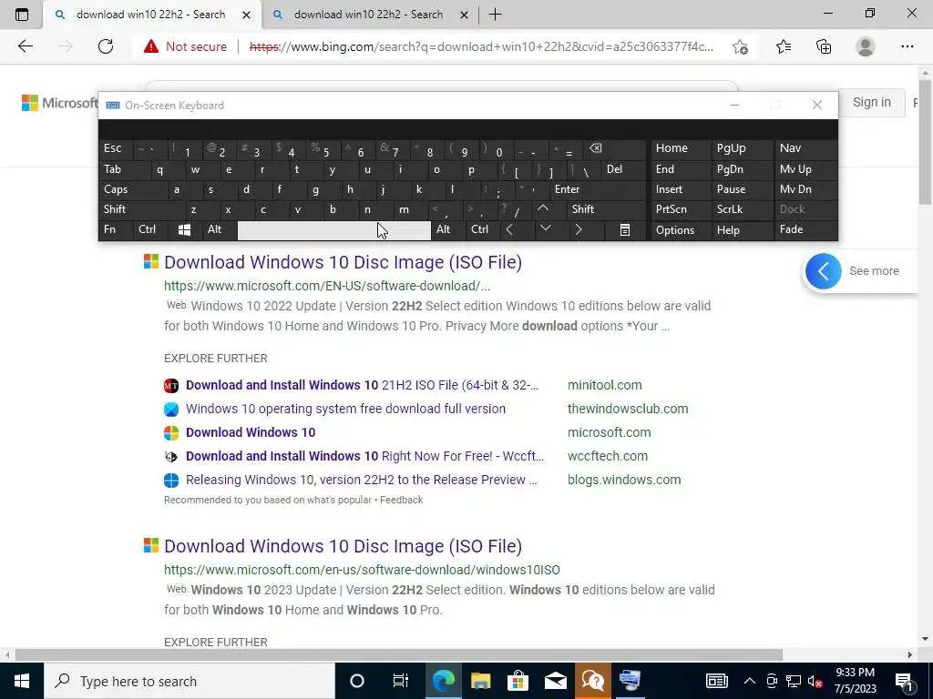Image resolution: width=933 pixels, height=699 pixels.
Task: Open the second Download Windows 10 Disc Image result
Action: pos(343,546)
